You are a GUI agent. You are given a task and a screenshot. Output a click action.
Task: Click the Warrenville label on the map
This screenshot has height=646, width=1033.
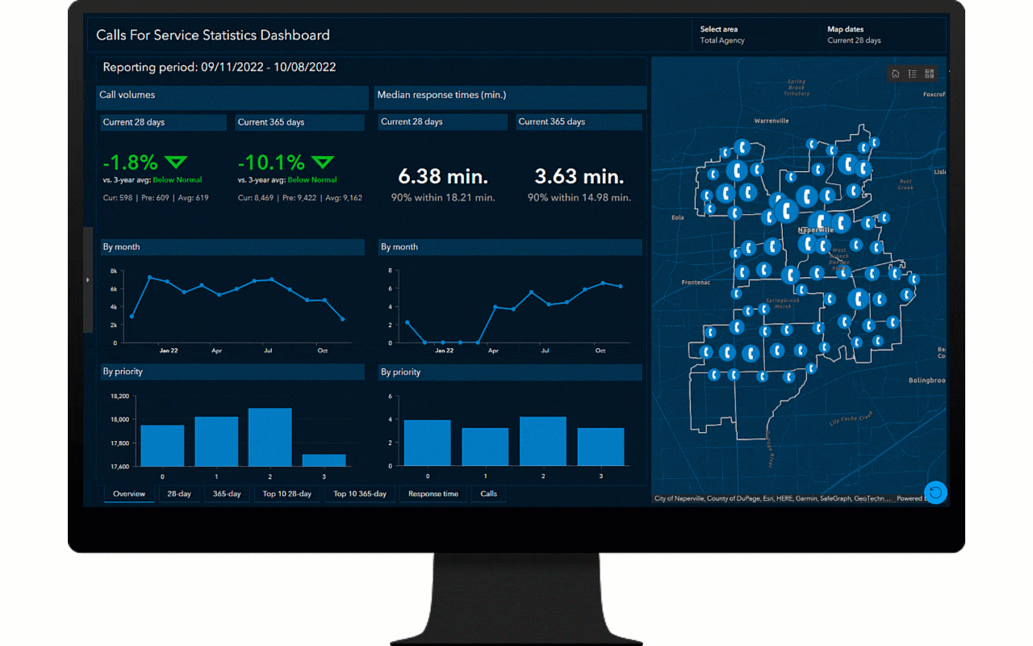(771, 120)
